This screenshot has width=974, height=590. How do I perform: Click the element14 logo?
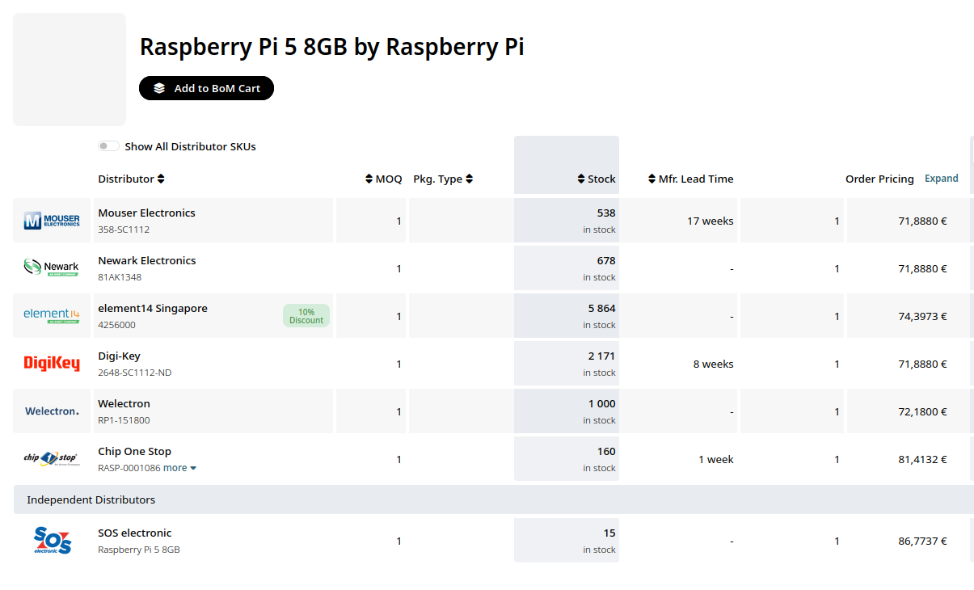point(52,316)
